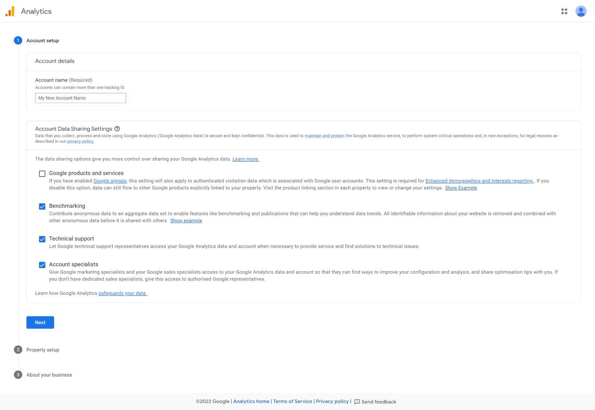Viewport: 595px width, 410px height.
Task: Open the maintain and protect link
Action: 325,136
